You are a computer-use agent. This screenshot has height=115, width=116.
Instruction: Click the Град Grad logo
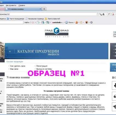pyautogui.click(x=57, y=32)
